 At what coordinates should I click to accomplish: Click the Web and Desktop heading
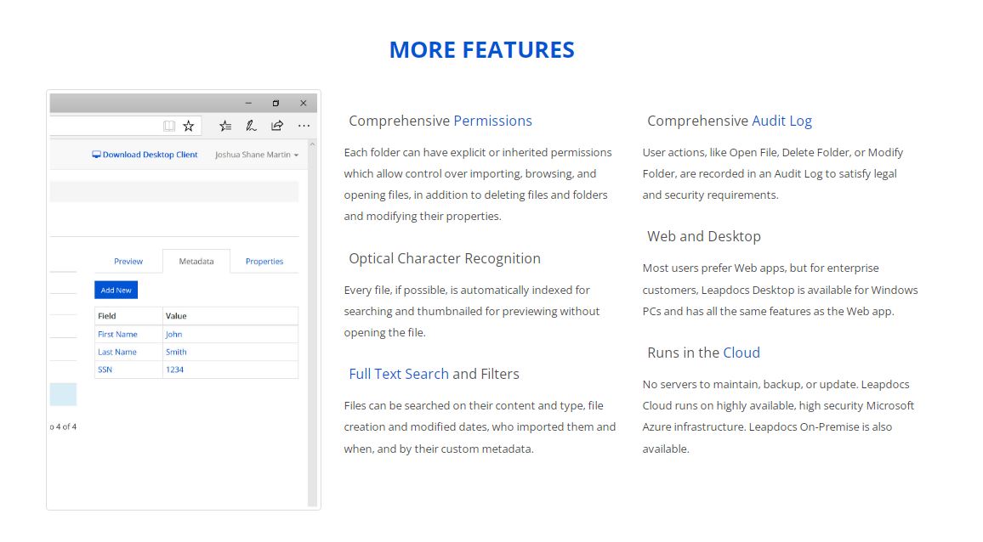point(704,236)
